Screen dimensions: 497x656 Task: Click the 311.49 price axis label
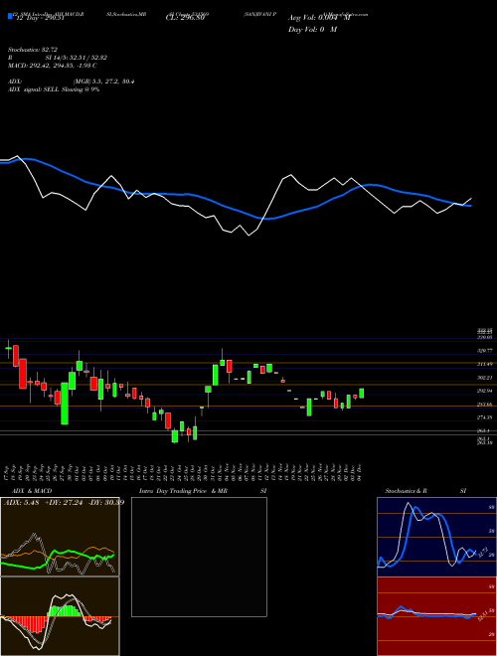click(485, 364)
